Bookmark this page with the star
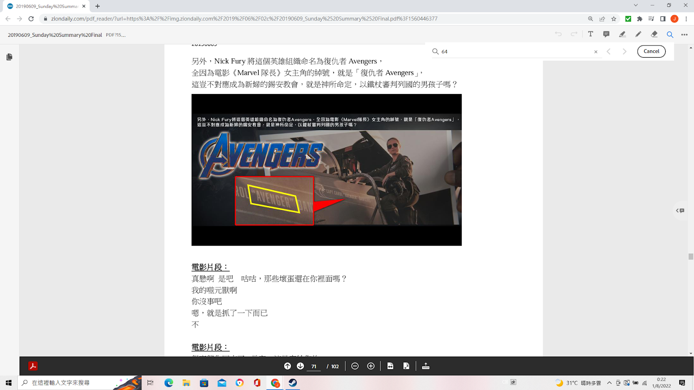Image resolution: width=694 pixels, height=390 pixels. [614, 19]
